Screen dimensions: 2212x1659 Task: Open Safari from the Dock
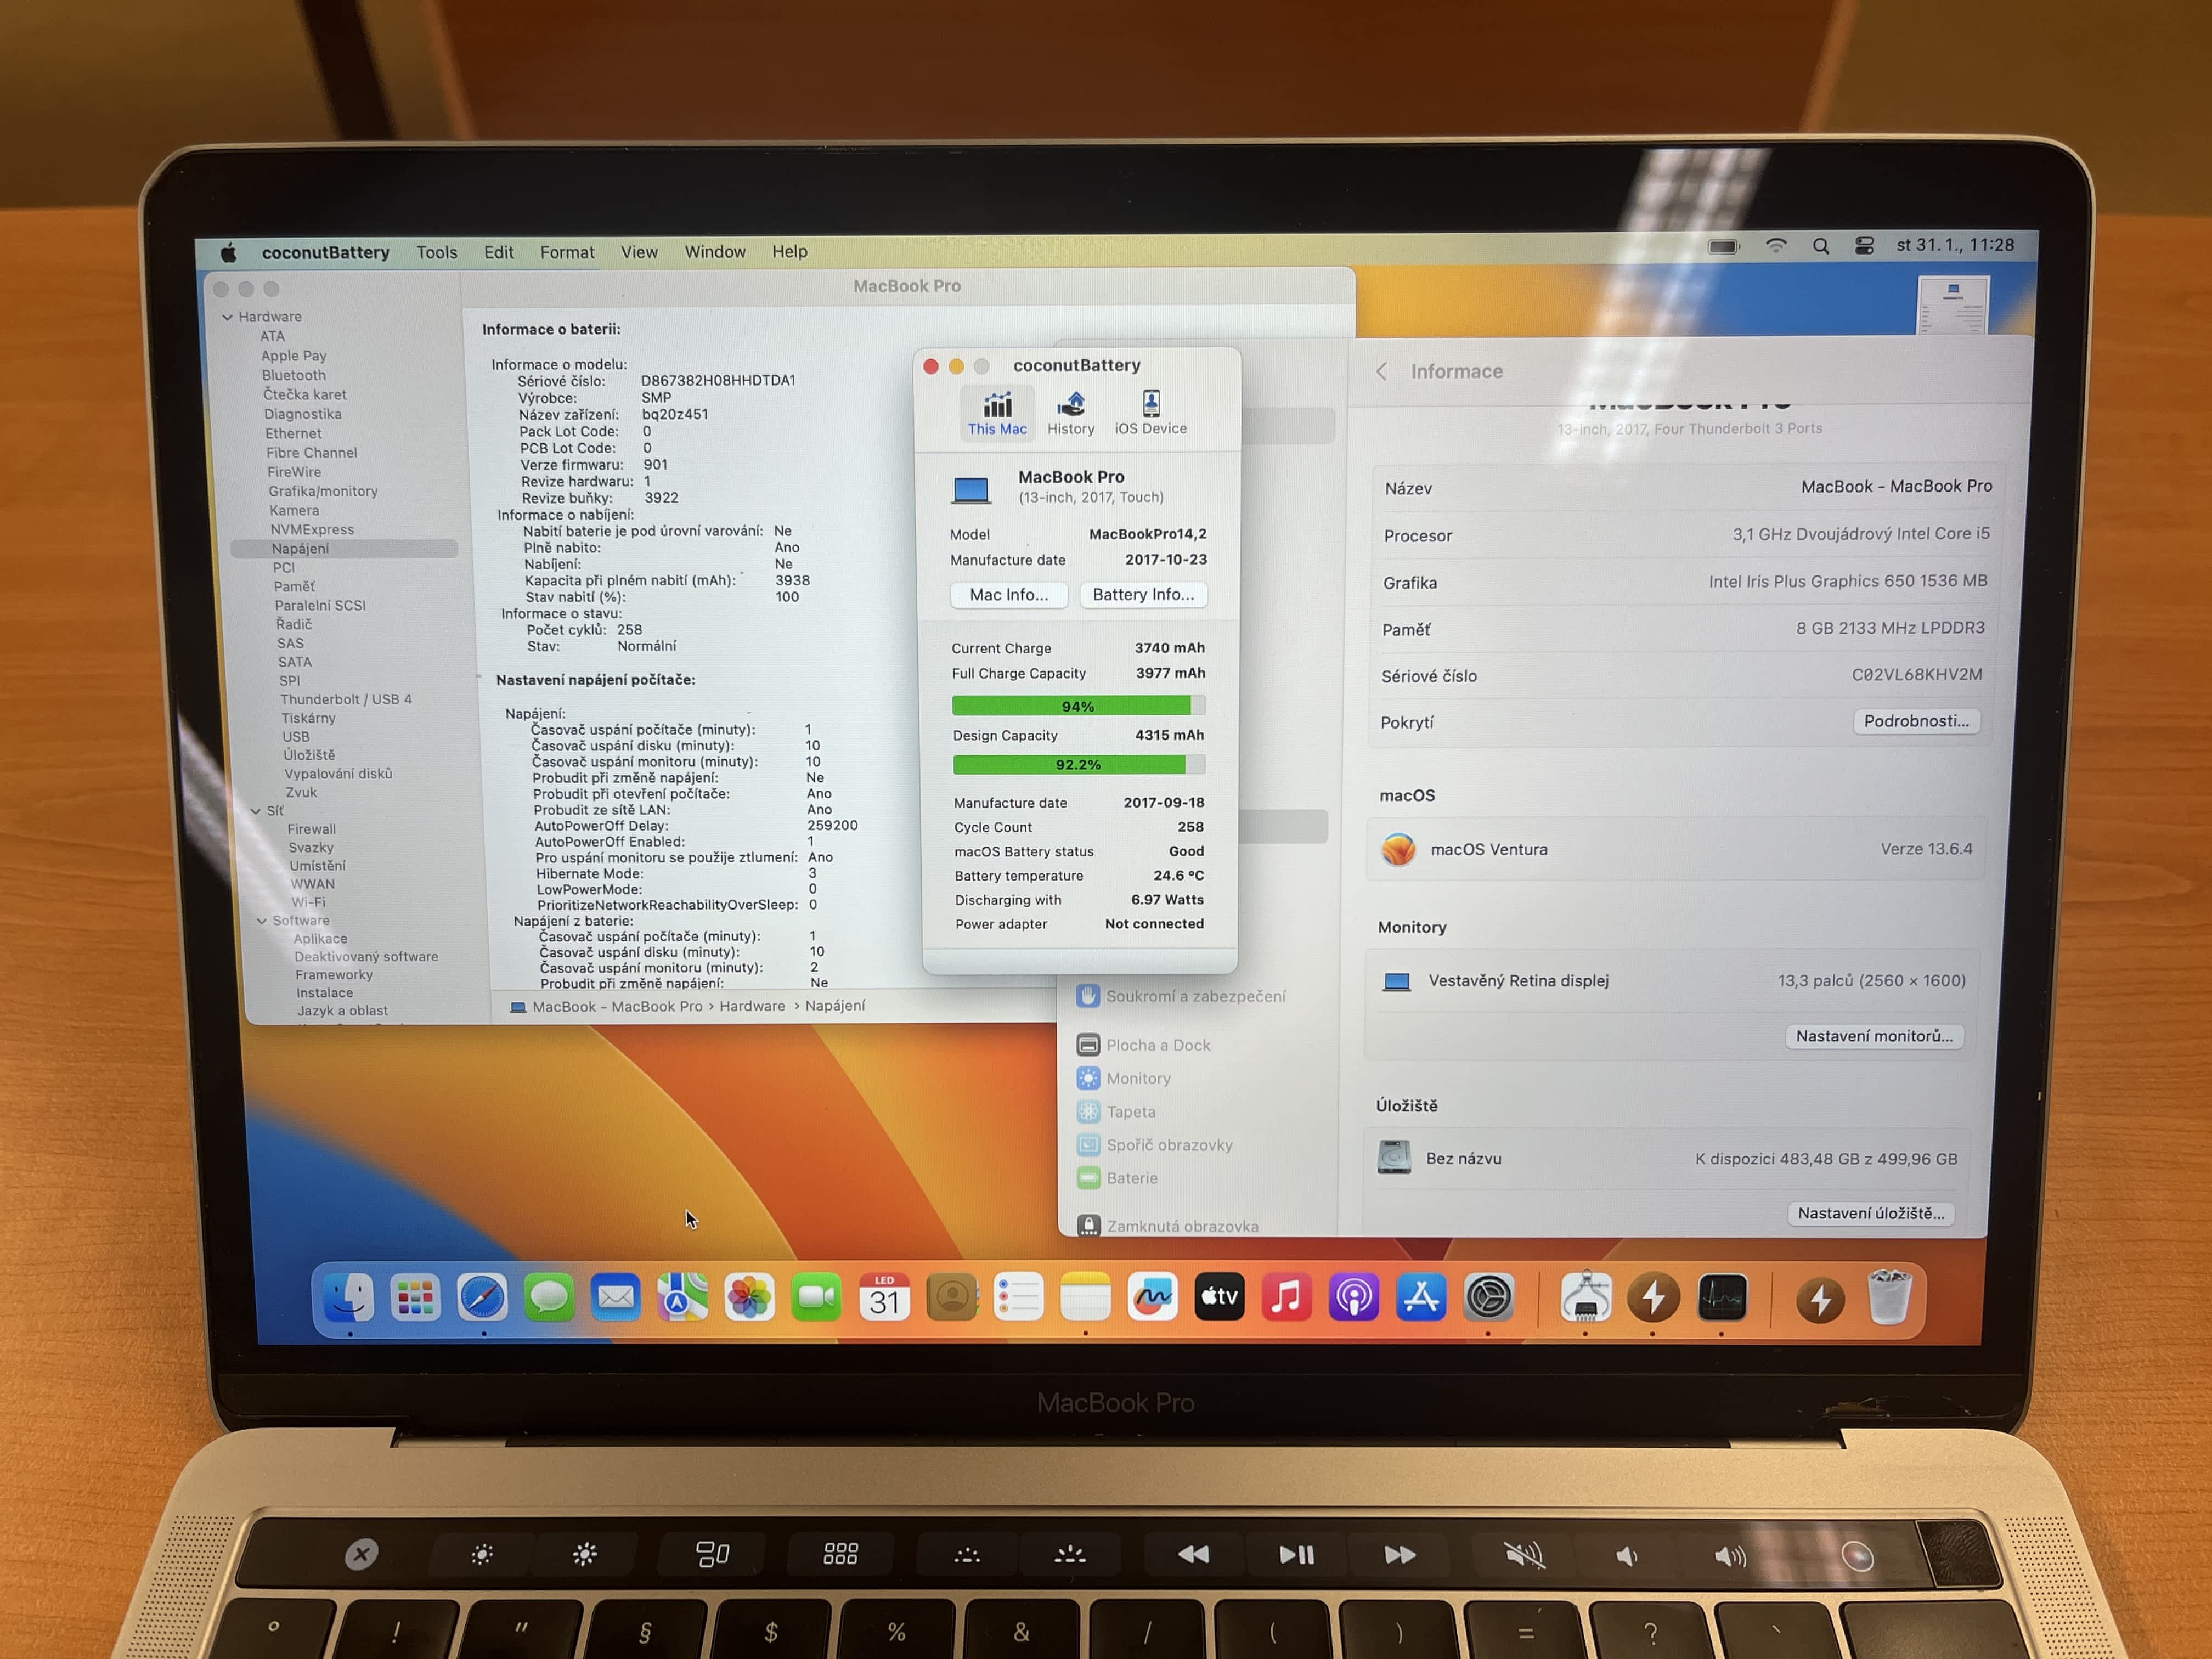click(482, 1297)
